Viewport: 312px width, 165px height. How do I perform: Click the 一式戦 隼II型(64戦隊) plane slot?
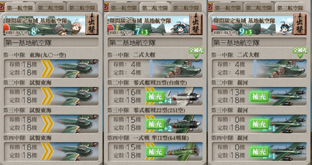[155, 152]
